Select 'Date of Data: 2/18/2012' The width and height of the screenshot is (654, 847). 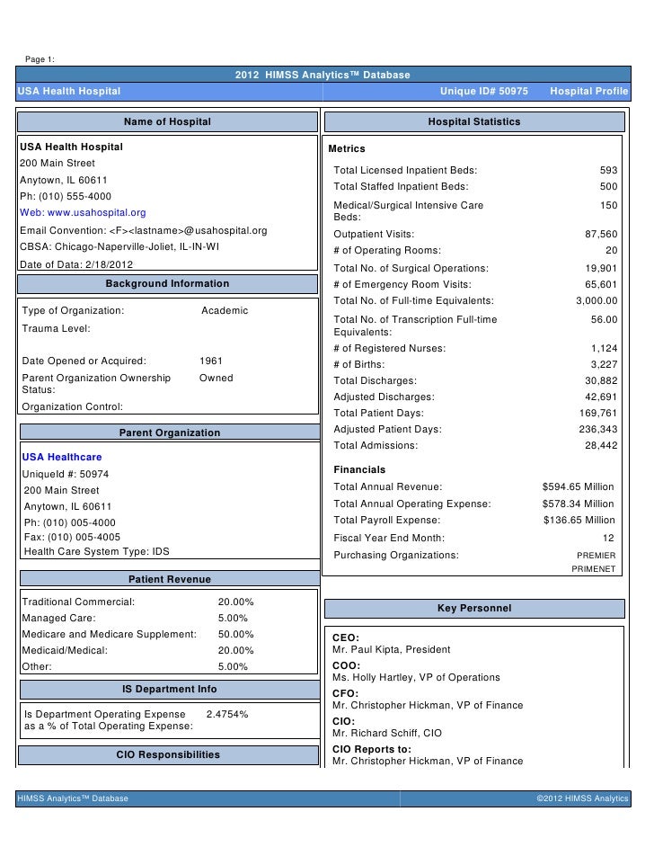pyautogui.click(x=76, y=264)
